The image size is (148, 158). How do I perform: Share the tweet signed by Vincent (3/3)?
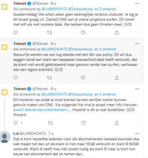117,123
